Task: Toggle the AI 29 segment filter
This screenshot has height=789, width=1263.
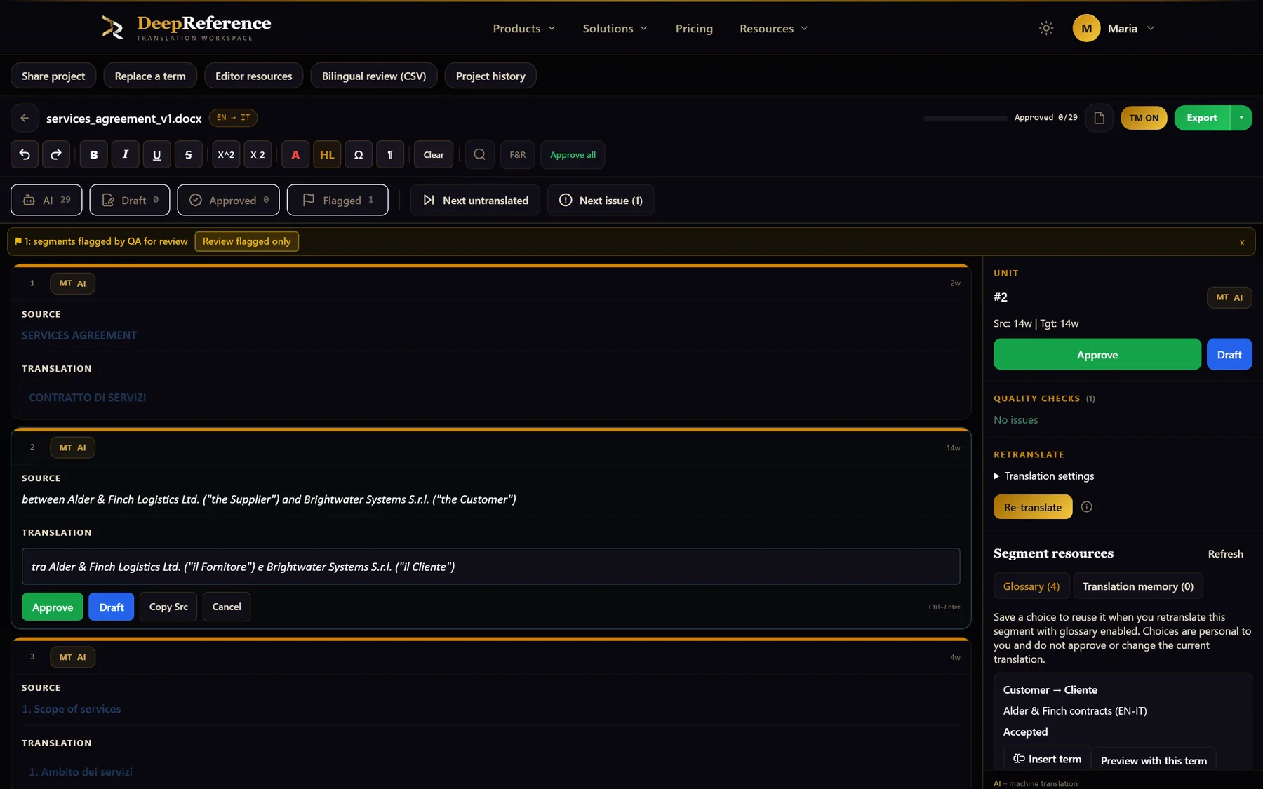Action: [46, 200]
